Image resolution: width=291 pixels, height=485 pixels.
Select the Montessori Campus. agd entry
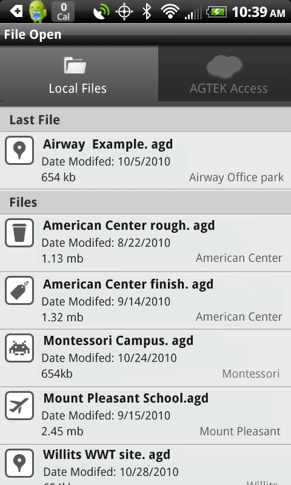point(145,358)
